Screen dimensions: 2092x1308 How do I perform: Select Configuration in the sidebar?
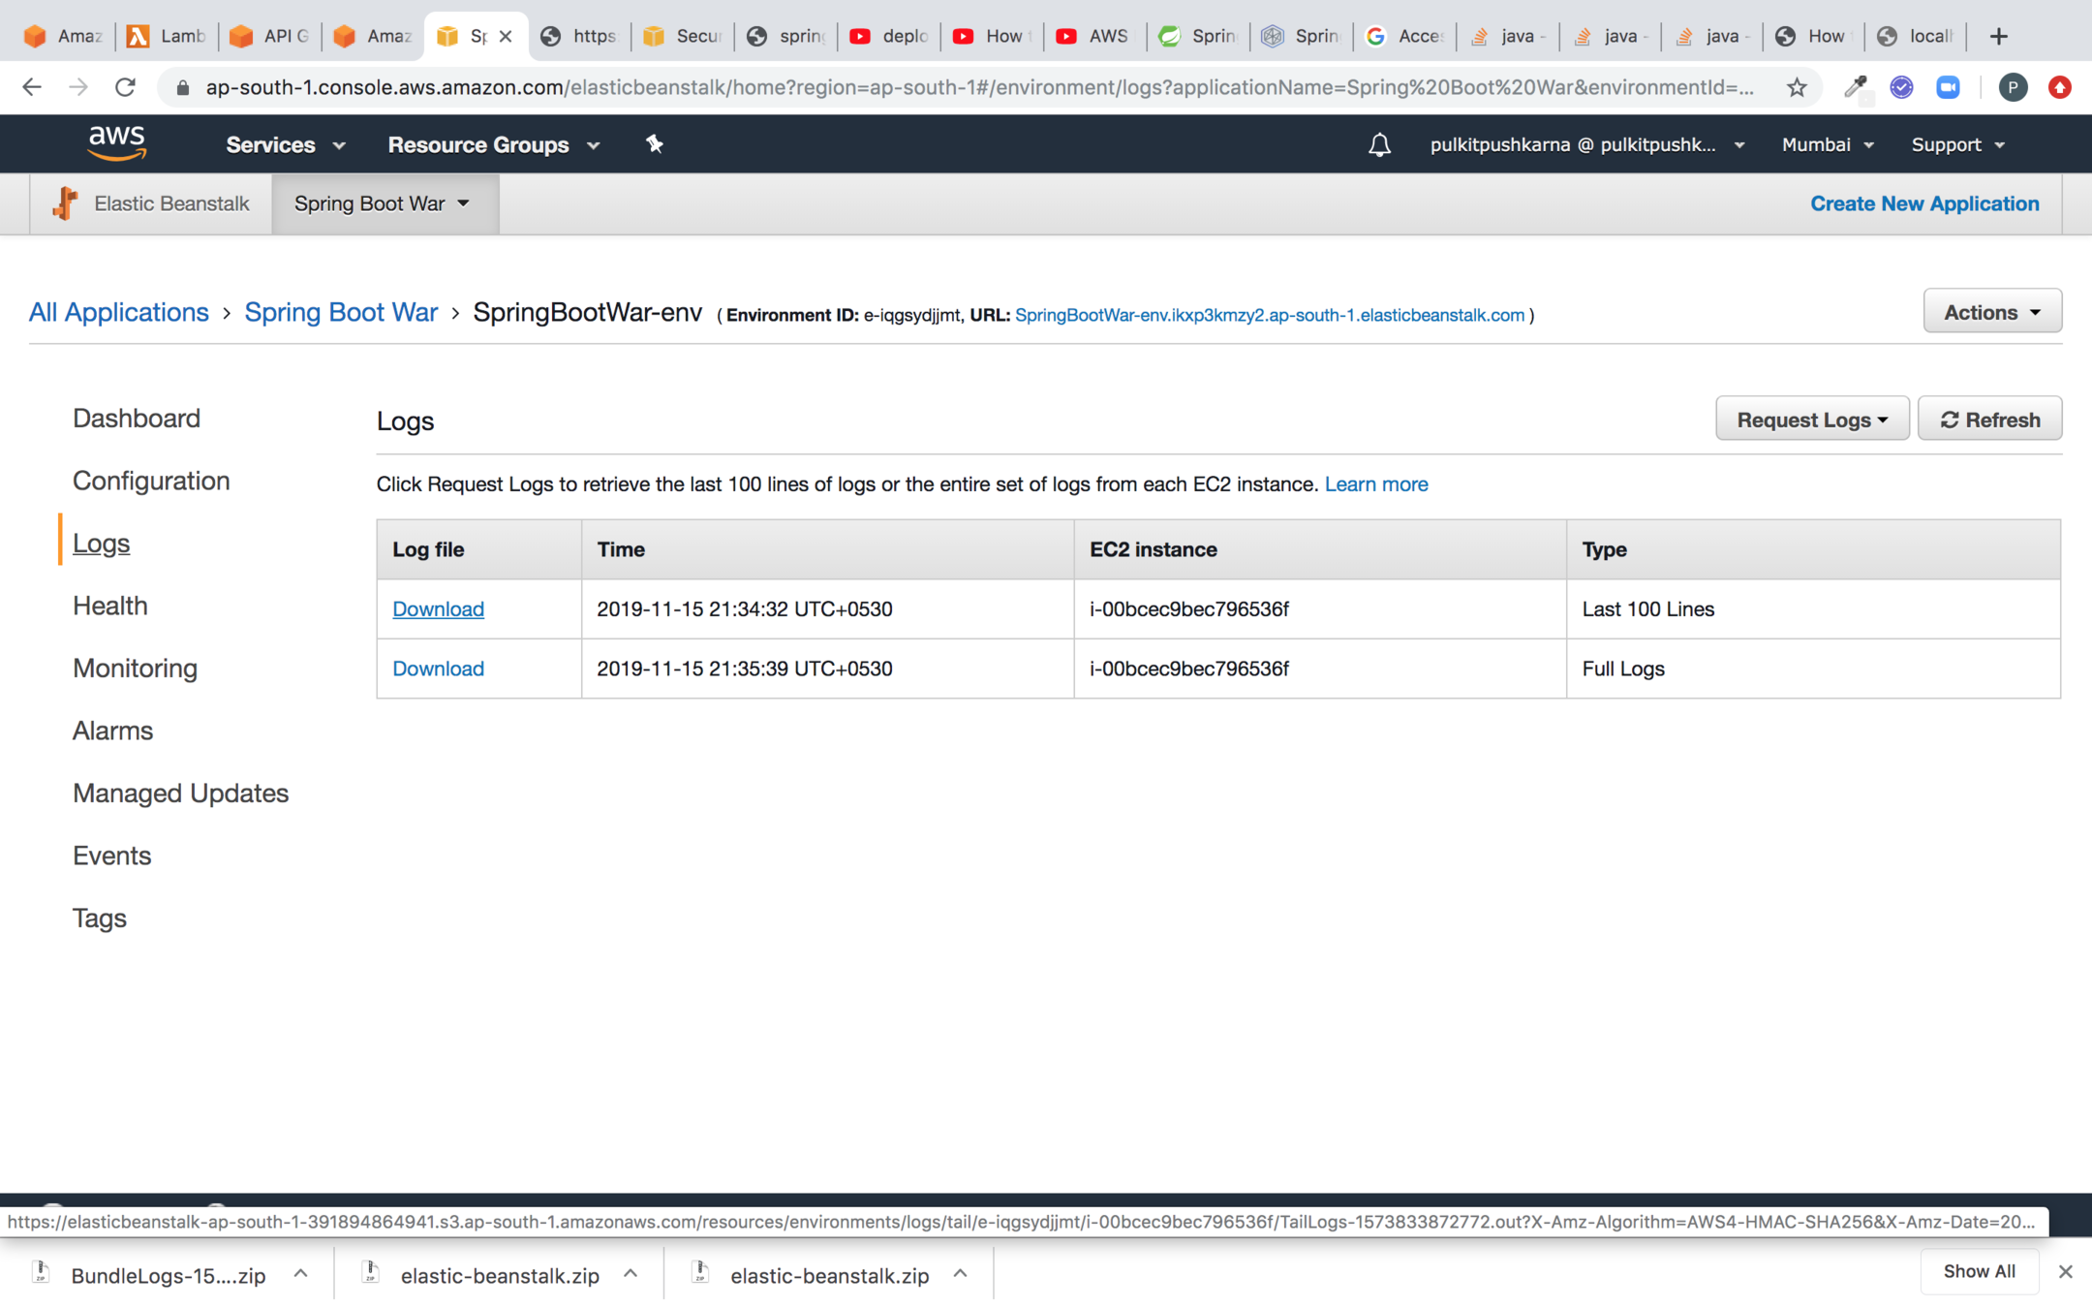pyautogui.click(x=151, y=481)
